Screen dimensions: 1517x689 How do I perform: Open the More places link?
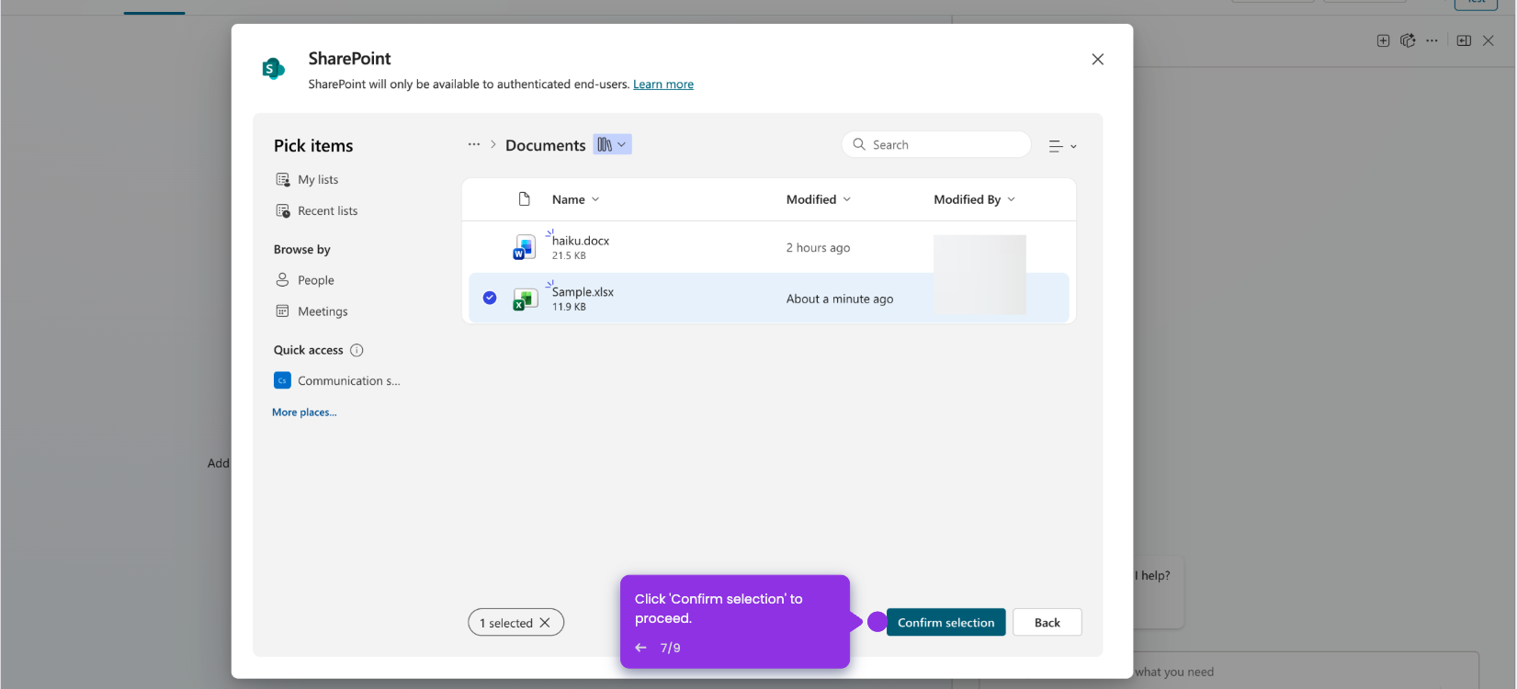[304, 412]
